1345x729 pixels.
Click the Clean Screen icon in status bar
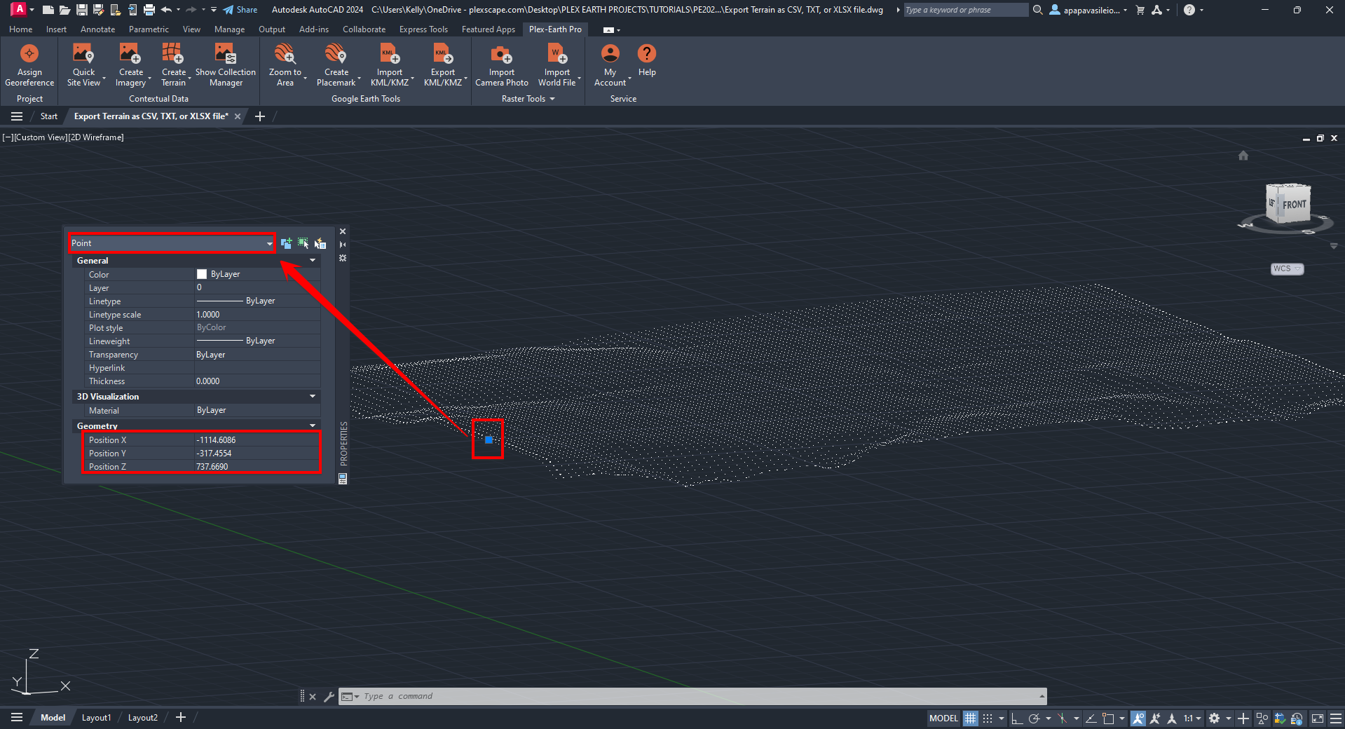coord(1318,718)
